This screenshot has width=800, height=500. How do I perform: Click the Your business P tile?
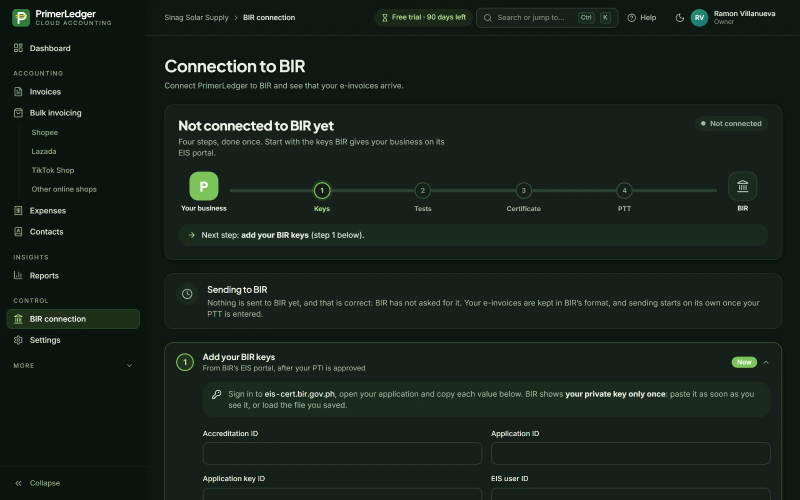(x=204, y=186)
